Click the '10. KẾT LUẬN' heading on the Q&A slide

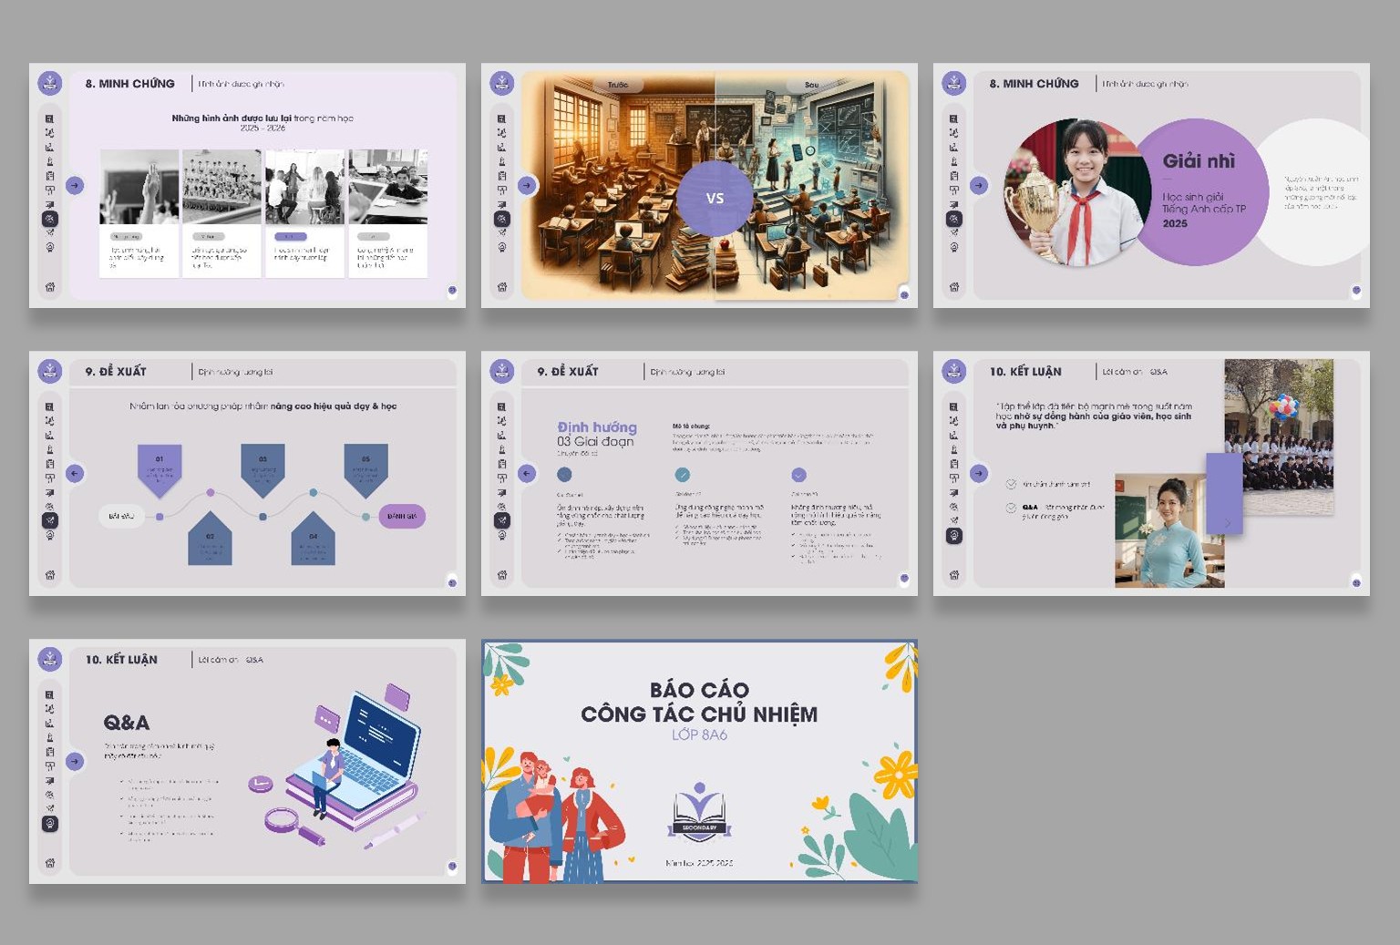coord(121,660)
